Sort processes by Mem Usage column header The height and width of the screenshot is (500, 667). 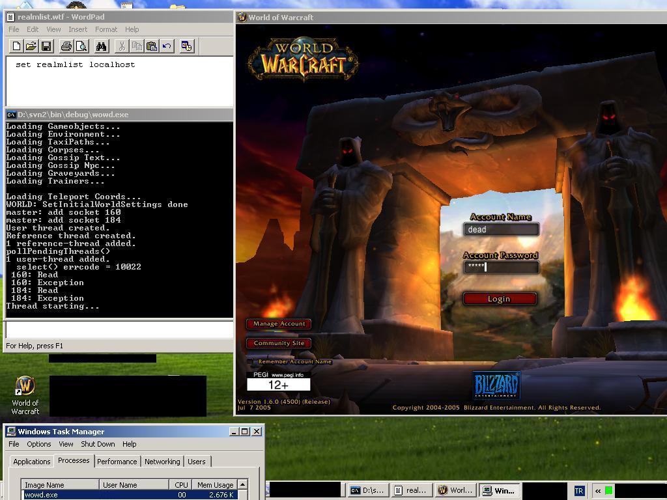click(x=215, y=484)
